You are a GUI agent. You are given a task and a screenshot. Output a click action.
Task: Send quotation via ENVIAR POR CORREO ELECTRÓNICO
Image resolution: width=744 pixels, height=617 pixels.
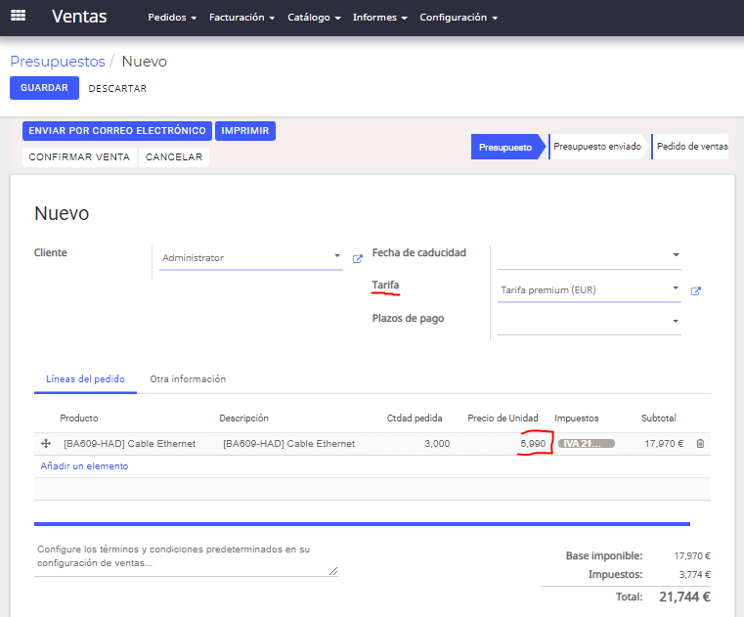click(x=117, y=130)
